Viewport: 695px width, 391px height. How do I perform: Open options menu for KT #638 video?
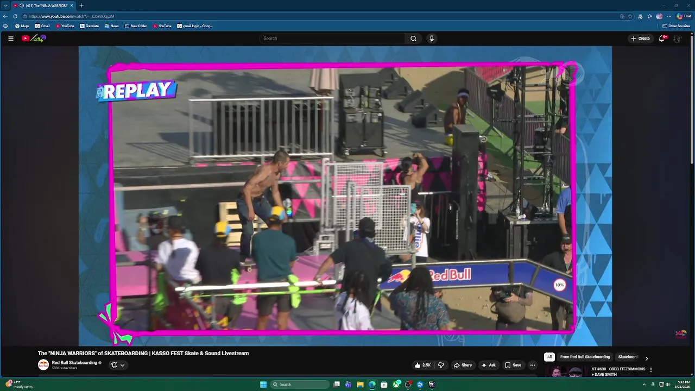pos(650,370)
